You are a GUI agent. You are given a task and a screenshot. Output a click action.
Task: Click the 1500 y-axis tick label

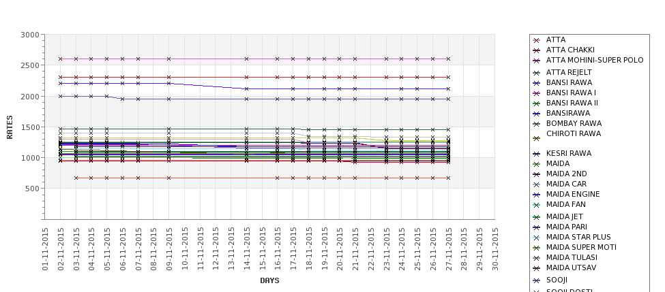click(x=30, y=127)
